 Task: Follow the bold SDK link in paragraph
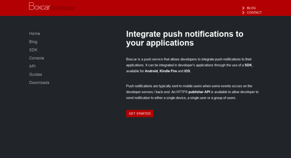pos(248,65)
